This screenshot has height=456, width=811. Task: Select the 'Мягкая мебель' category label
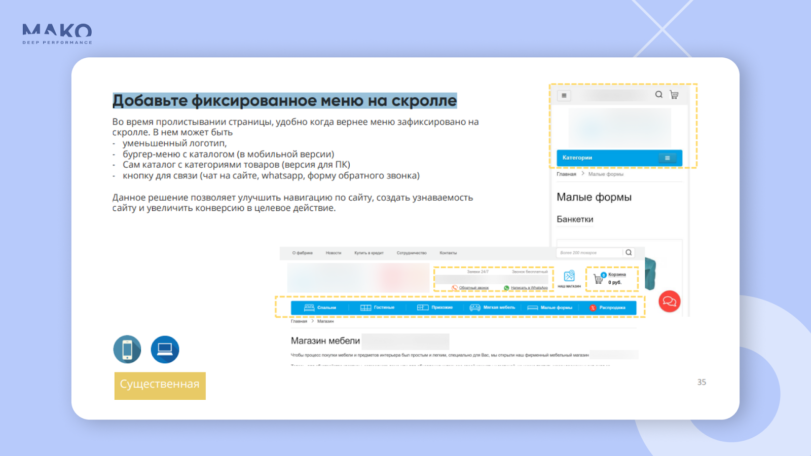[499, 308]
